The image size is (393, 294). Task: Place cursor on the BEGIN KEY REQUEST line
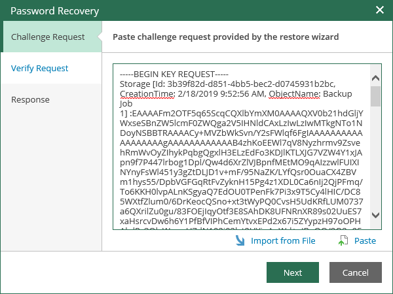173,74
